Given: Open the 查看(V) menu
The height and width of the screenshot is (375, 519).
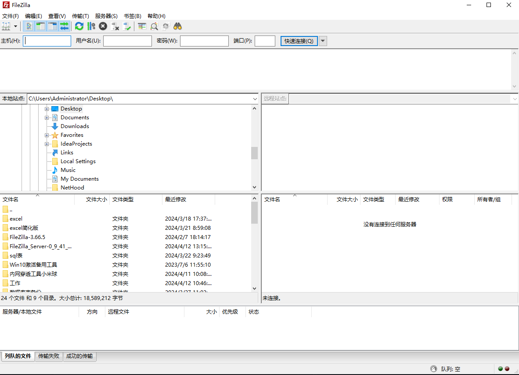Looking at the screenshot, I should pos(57,16).
